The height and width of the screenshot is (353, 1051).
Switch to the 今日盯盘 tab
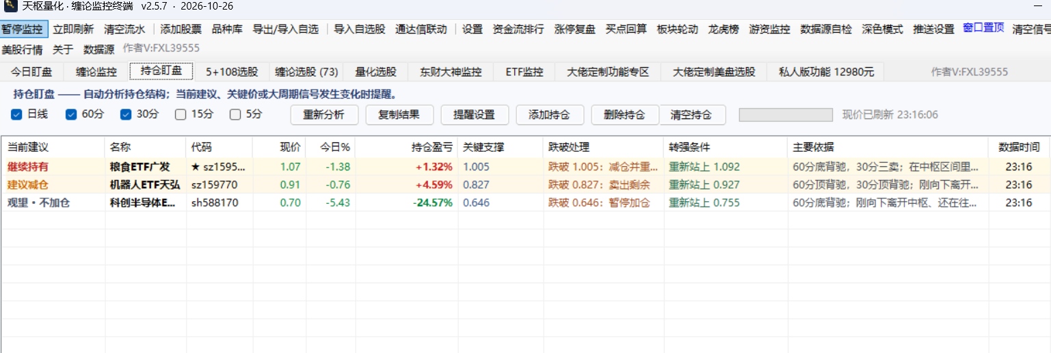[31, 72]
